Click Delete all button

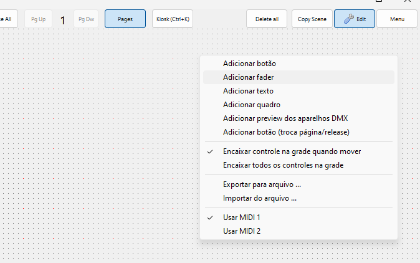coord(267,19)
